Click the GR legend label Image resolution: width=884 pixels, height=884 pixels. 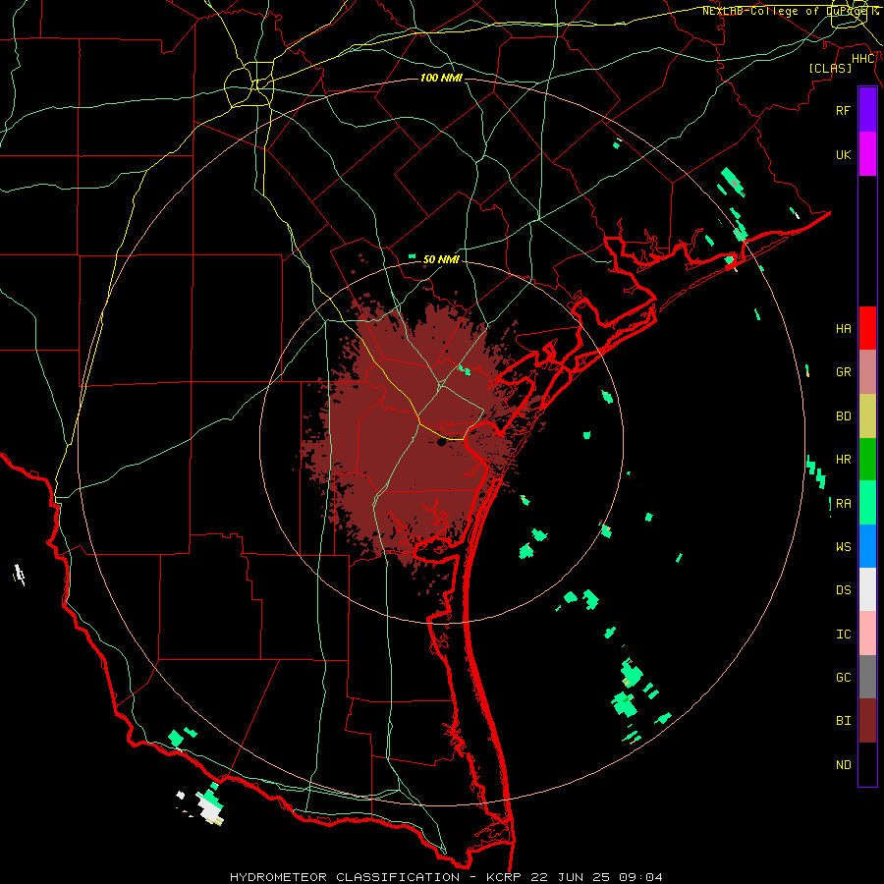pyautogui.click(x=843, y=372)
